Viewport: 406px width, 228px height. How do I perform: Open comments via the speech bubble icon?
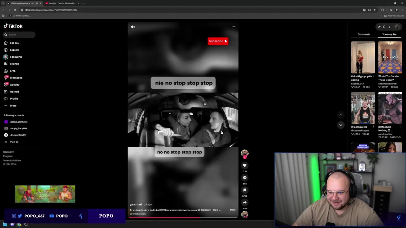[x=245, y=178]
